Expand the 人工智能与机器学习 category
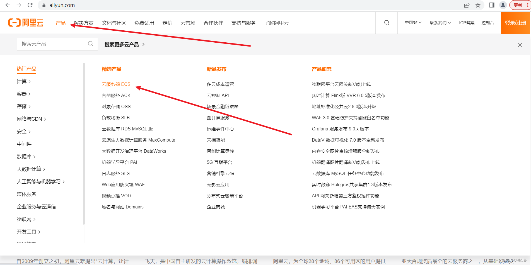Image resolution: width=531 pixels, height=265 pixels. pyautogui.click(x=41, y=182)
